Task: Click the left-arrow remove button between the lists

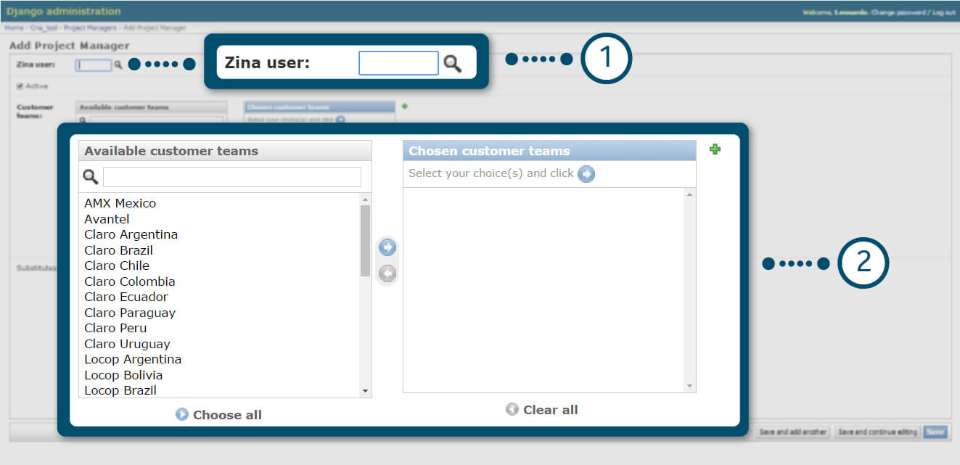Action: coord(387,273)
